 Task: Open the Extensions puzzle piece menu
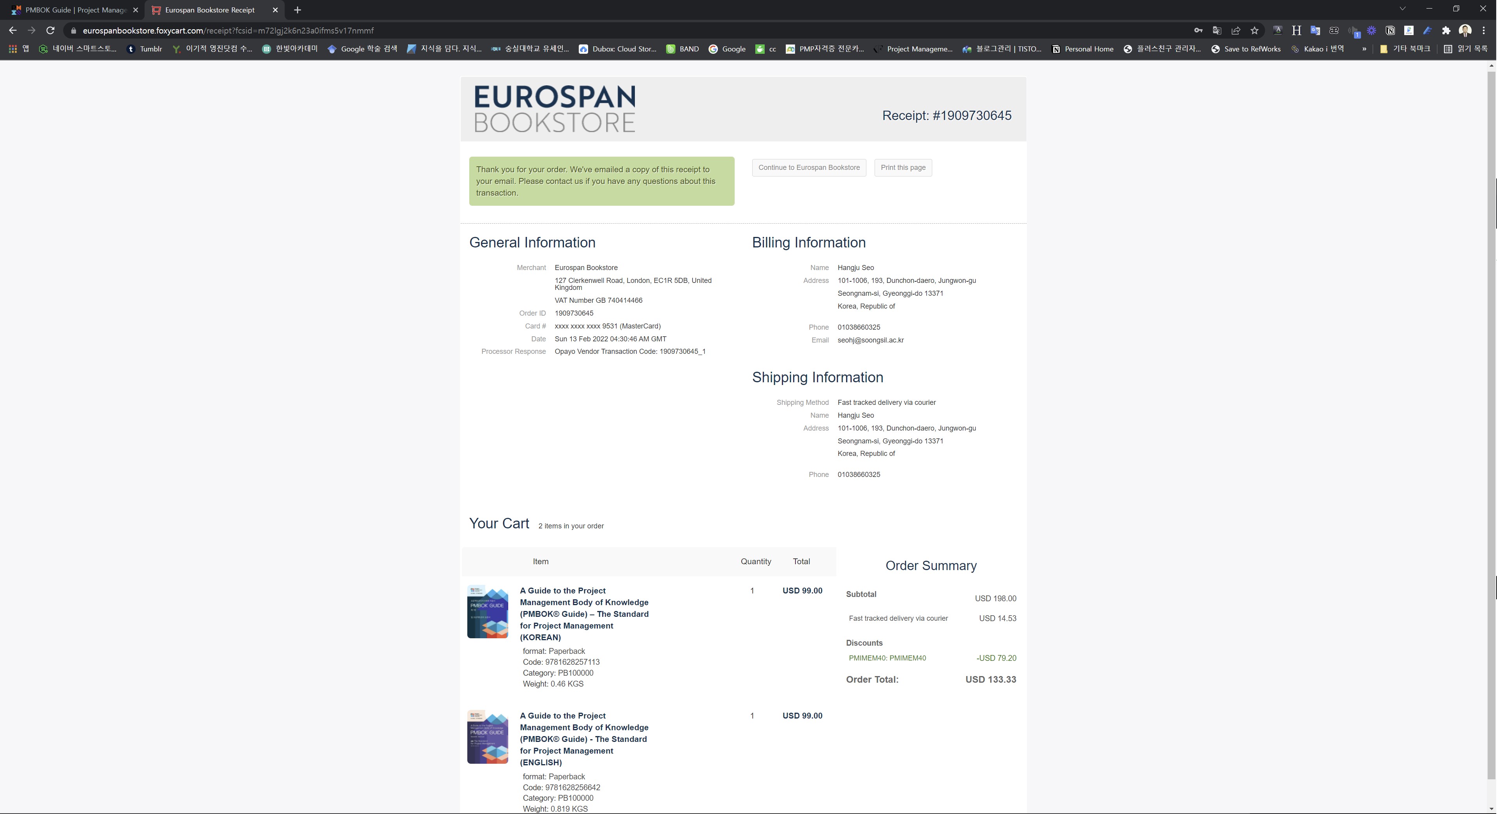tap(1446, 31)
